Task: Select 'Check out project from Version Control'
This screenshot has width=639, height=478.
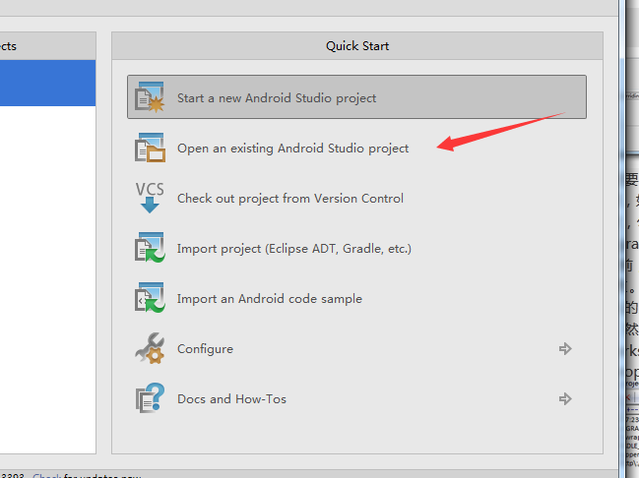Action: (290, 199)
